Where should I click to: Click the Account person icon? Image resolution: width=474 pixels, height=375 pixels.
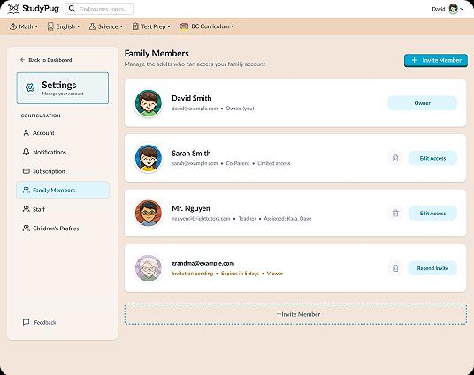click(x=27, y=132)
